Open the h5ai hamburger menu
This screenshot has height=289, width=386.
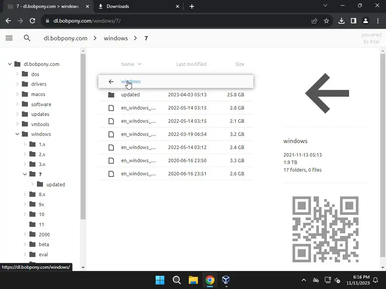[x=9, y=38]
